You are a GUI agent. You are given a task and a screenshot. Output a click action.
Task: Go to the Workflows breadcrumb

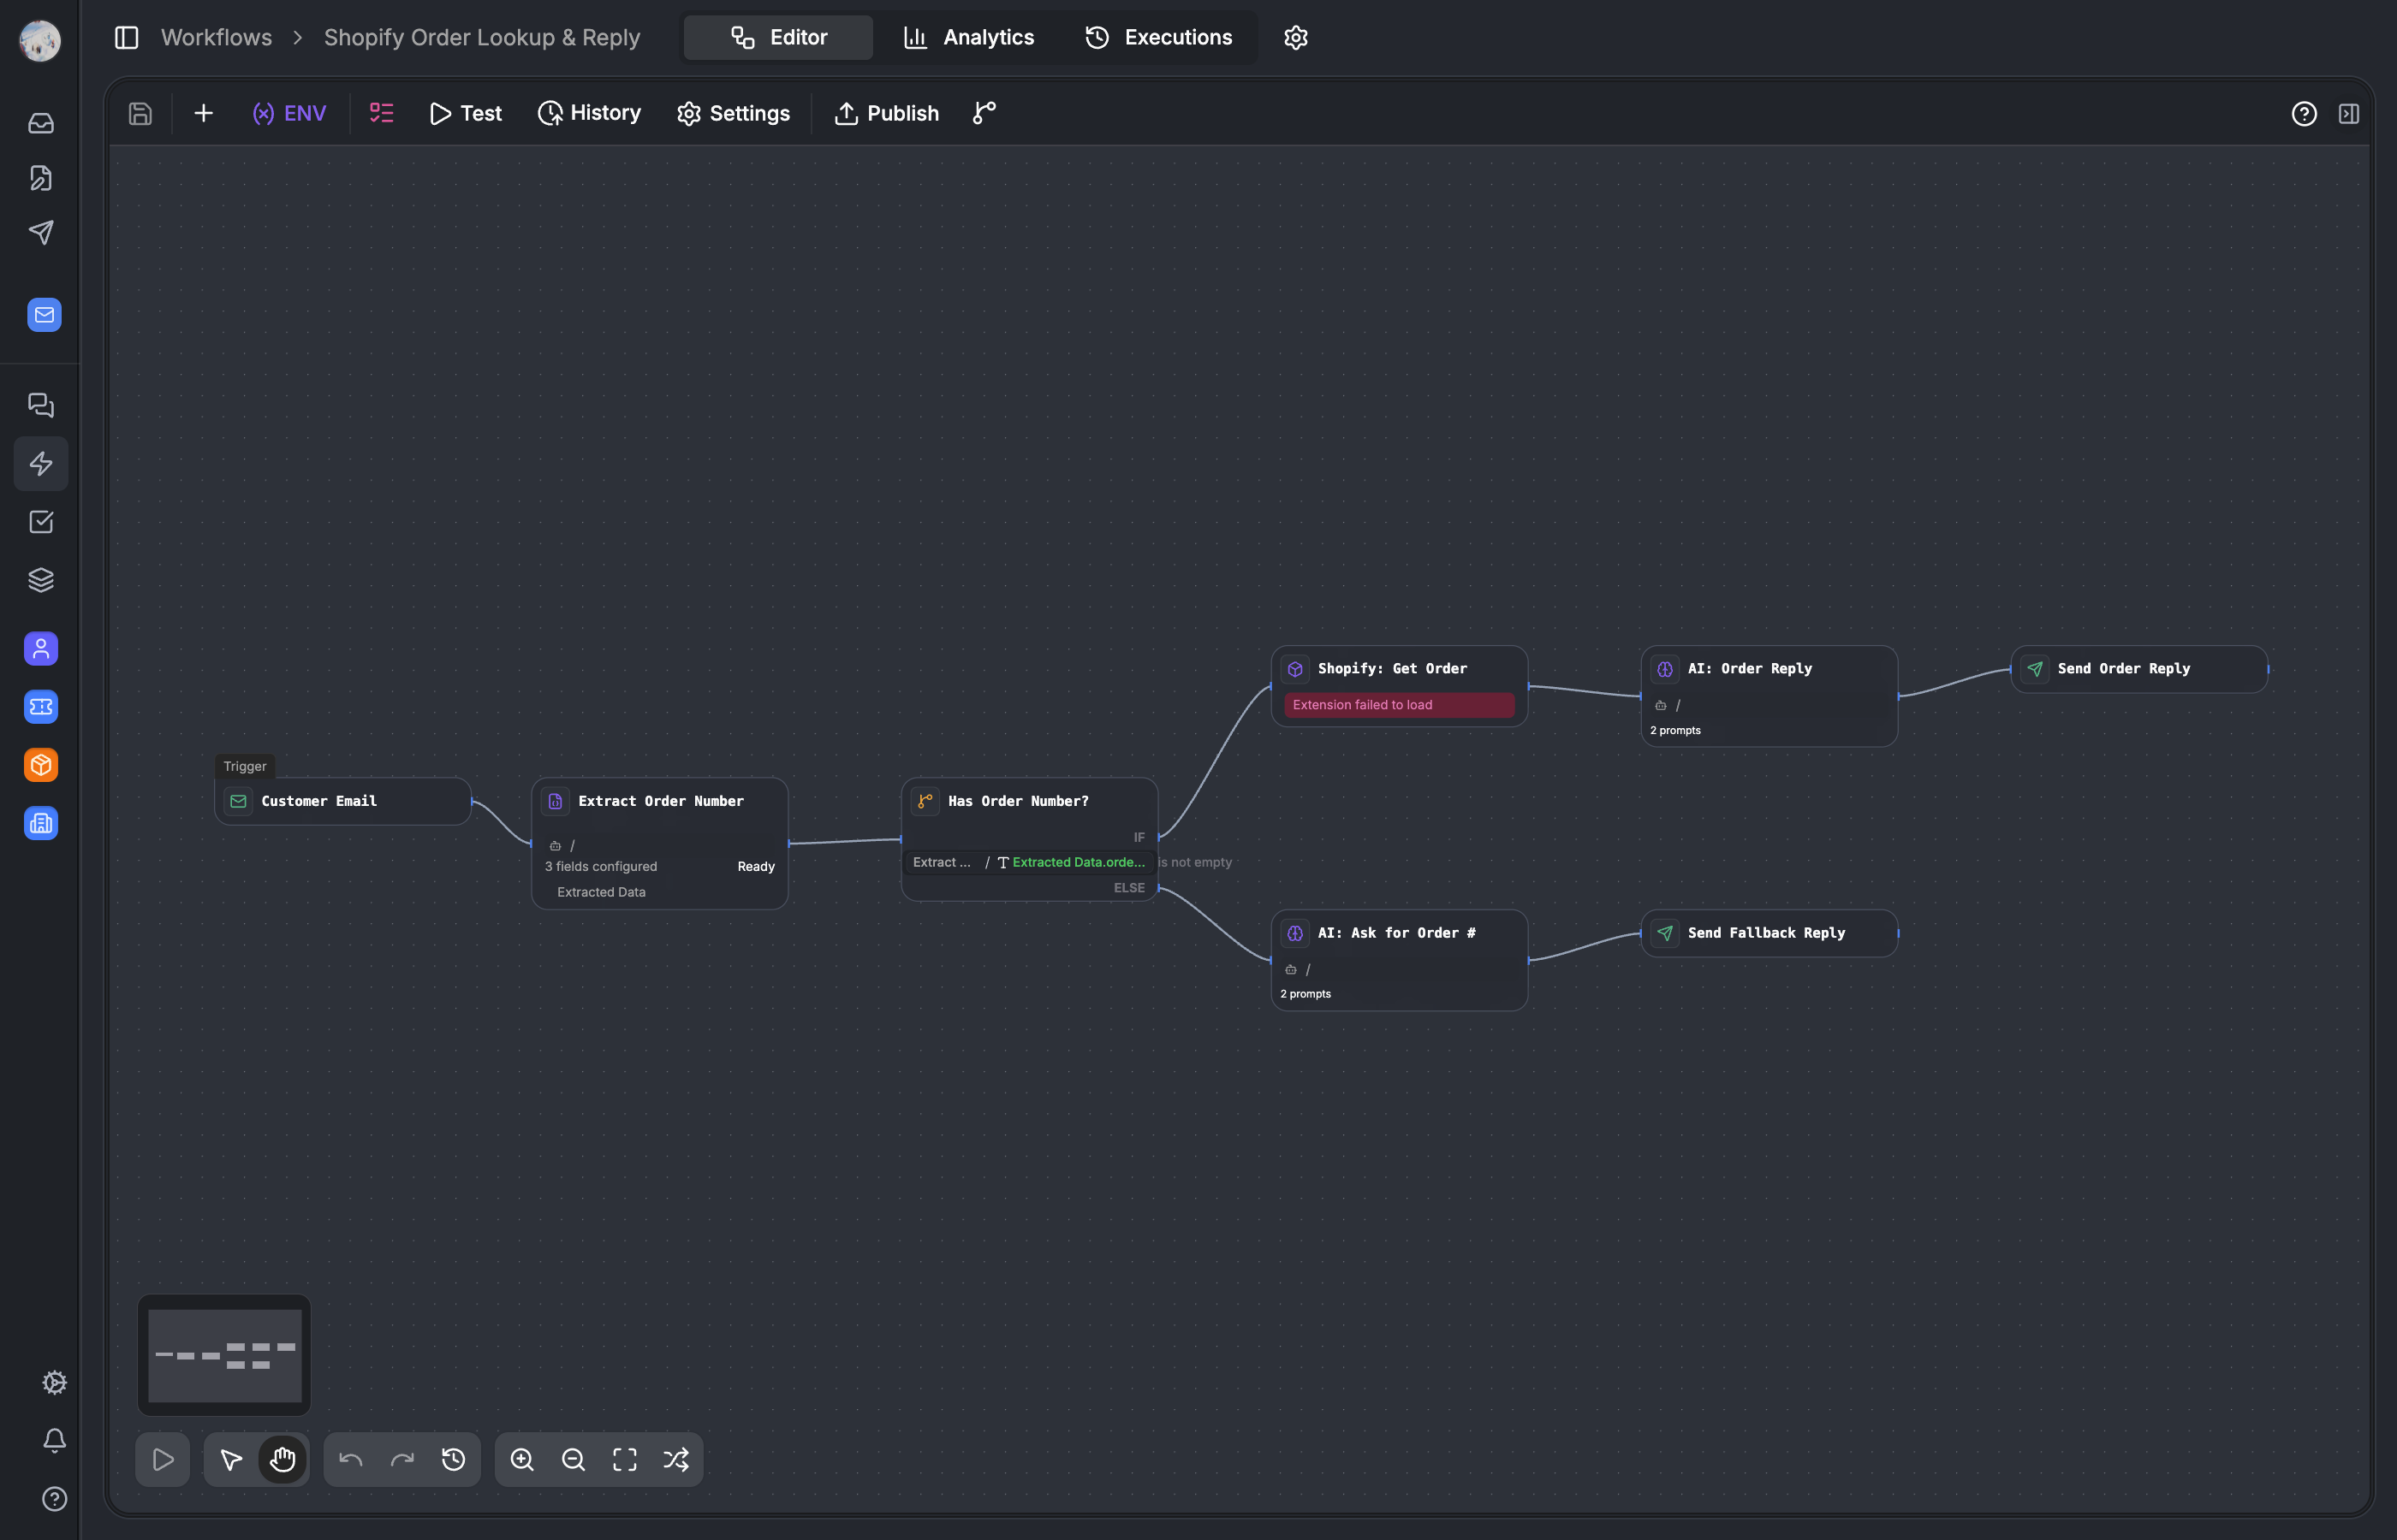(x=216, y=37)
